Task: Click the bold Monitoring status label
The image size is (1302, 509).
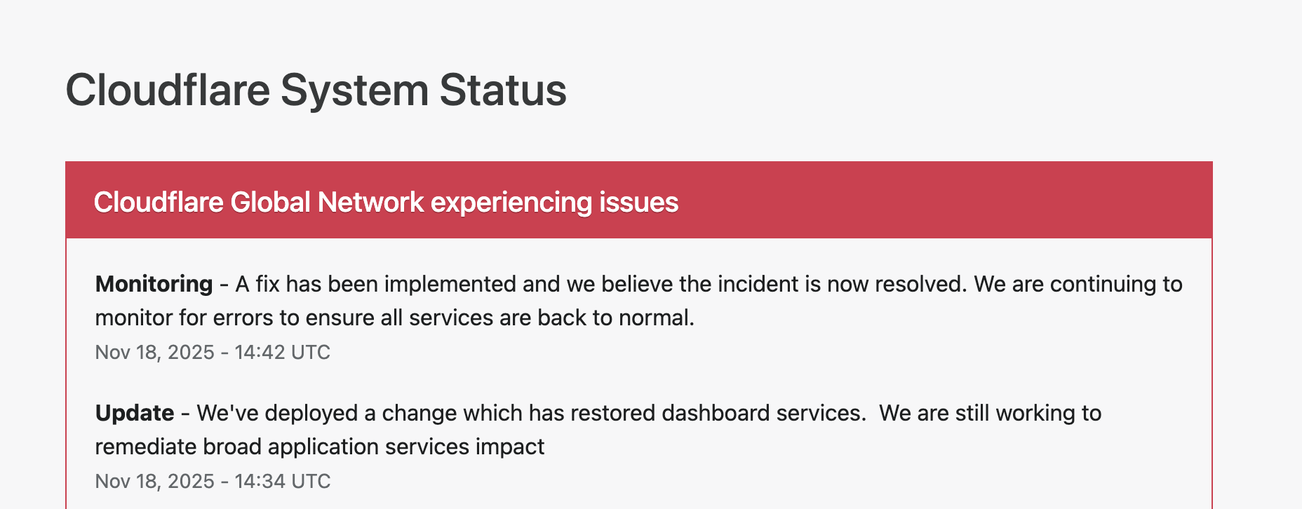Action: tap(154, 284)
